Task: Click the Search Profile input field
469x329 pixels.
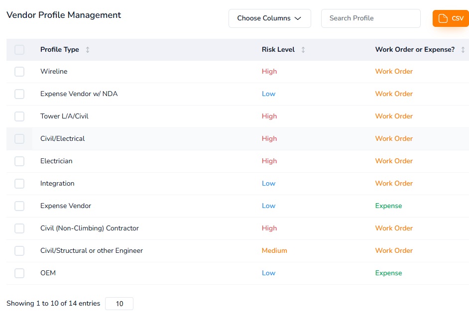Action: (x=370, y=18)
